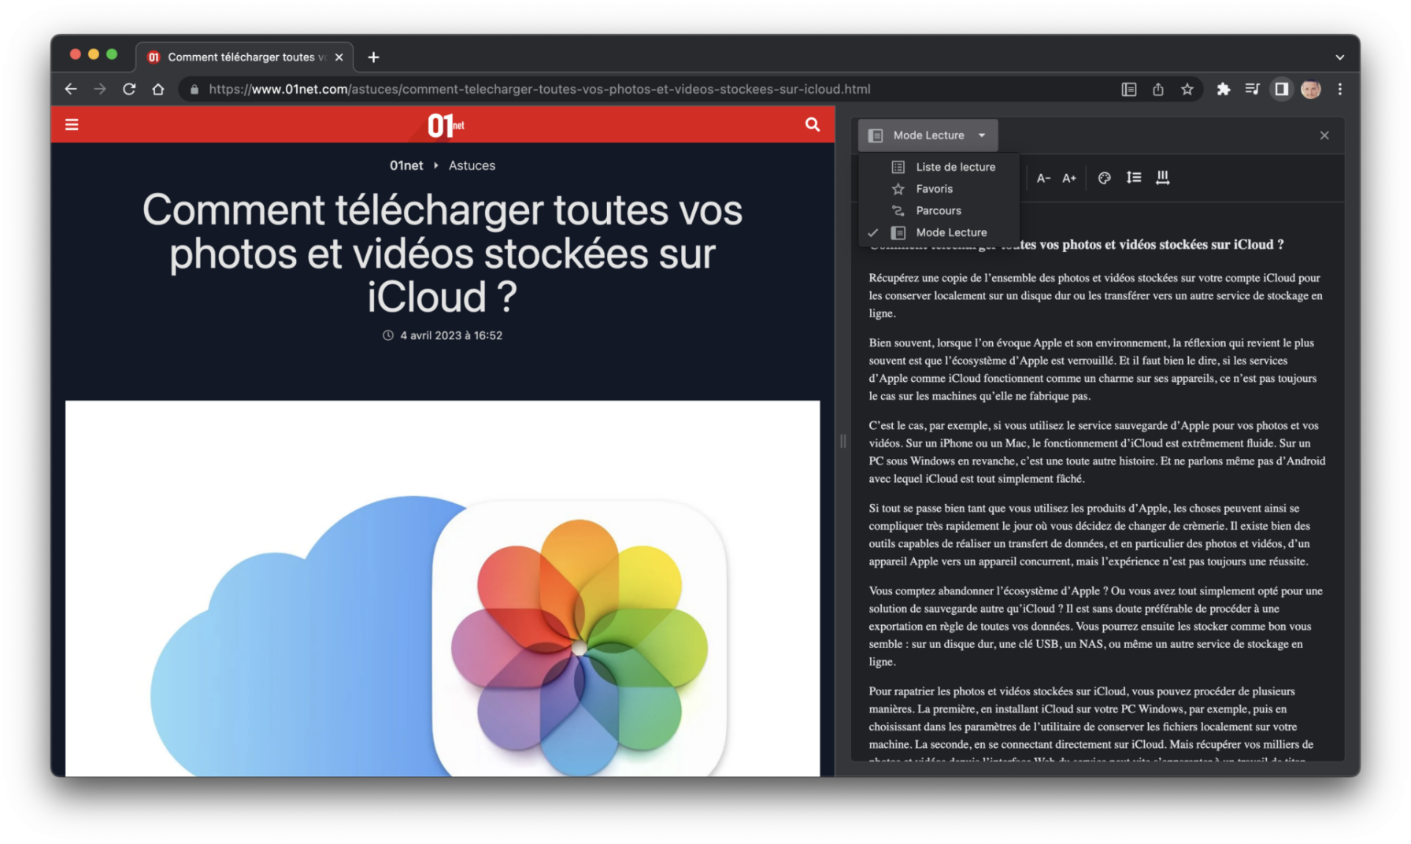
Task: Open the Mode Lecture dropdown
Action: pyautogui.click(x=928, y=135)
